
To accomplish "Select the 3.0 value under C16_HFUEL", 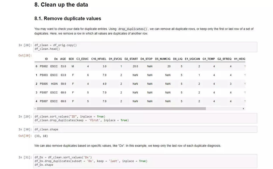I will click(104, 66).
